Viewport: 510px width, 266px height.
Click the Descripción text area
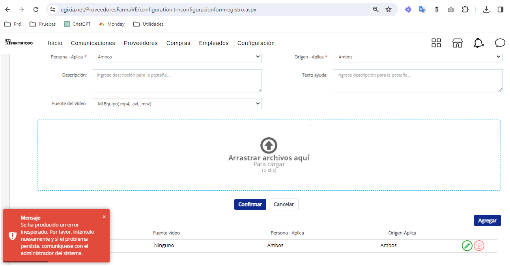pyautogui.click(x=177, y=81)
